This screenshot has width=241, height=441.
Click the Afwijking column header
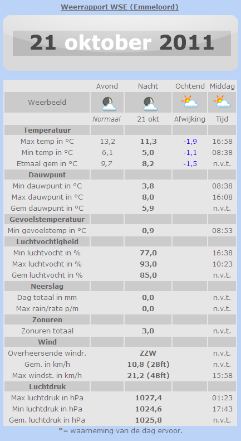point(190,119)
